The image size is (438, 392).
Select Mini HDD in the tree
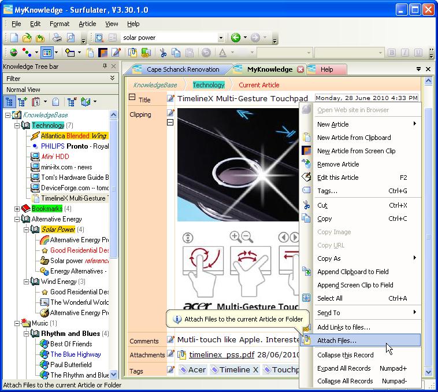(55, 157)
